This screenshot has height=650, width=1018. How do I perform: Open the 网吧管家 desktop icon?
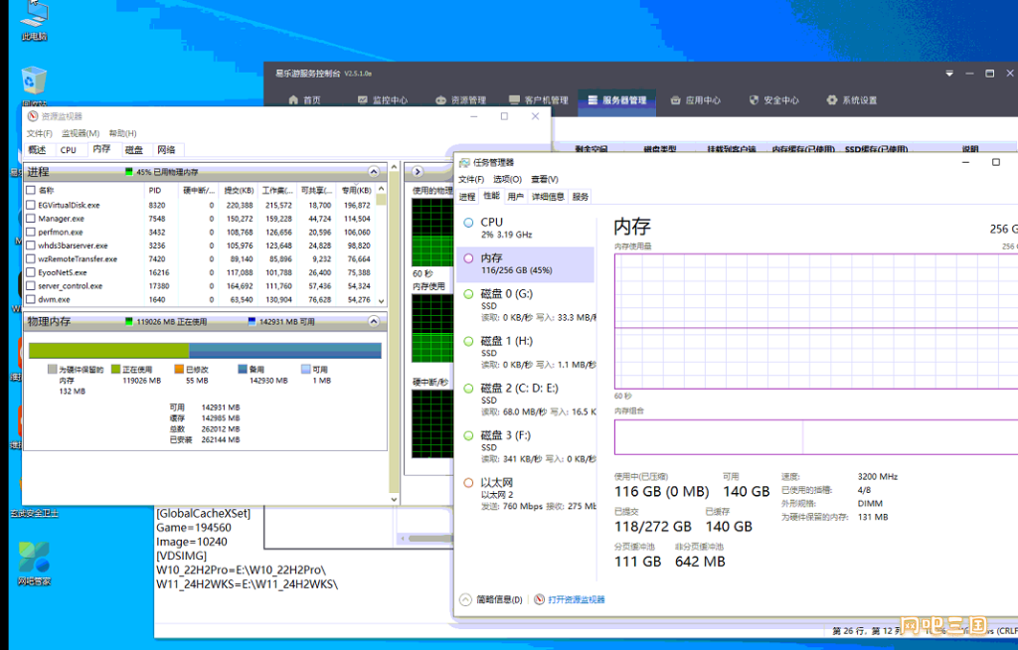pyautogui.click(x=34, y=563)
